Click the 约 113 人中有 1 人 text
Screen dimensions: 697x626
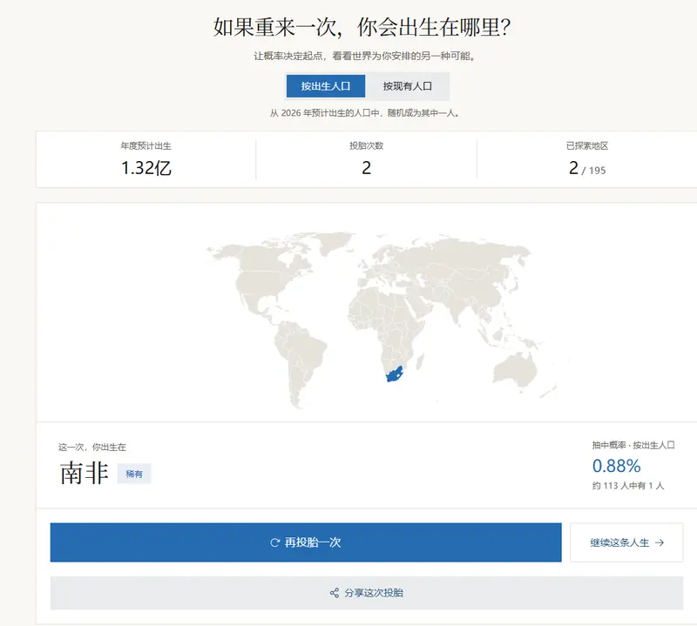coord(628,486)
